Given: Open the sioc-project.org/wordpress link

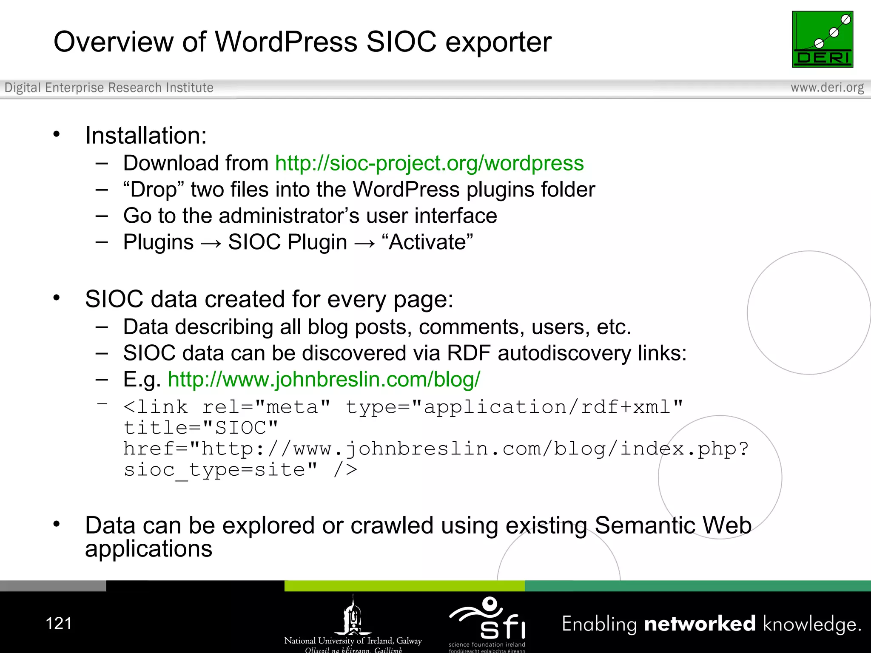Looking at the screenshot, I should click(430, 163).
